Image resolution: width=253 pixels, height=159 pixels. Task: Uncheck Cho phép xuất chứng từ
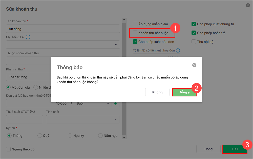[x=194, y=24]
